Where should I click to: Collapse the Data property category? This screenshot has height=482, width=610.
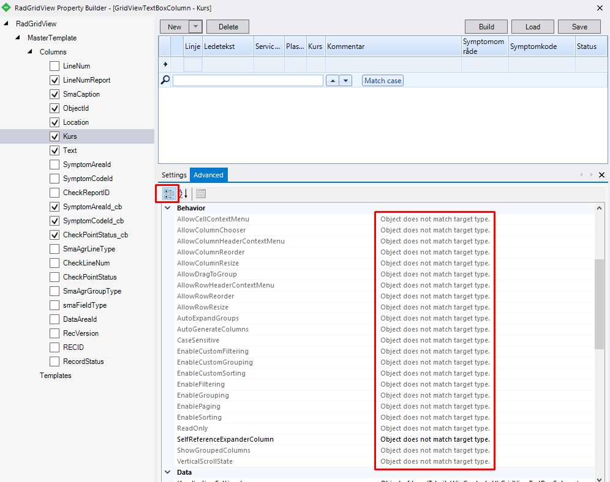tap(168, 472)
